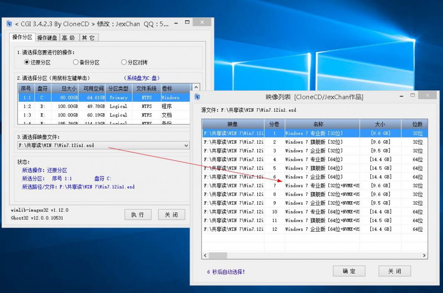
Task: Choose the 备份分区 radio option
Action: point(86,62)
